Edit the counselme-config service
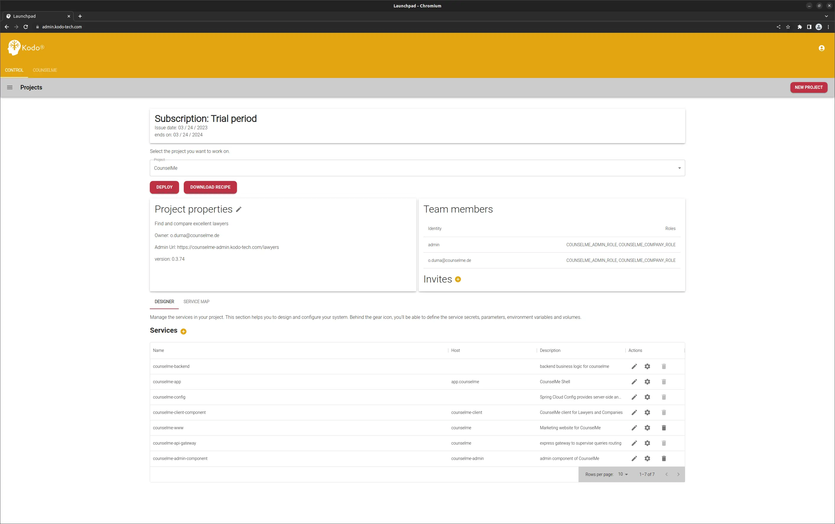 click(x=634, y=397)
